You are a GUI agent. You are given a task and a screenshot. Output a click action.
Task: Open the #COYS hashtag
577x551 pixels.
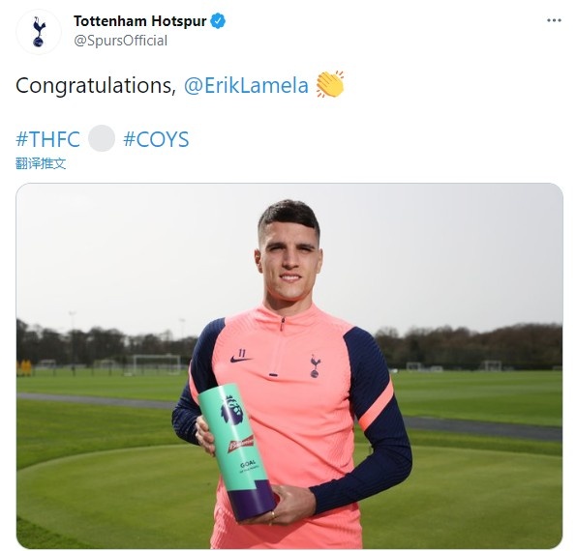[156, 139]
